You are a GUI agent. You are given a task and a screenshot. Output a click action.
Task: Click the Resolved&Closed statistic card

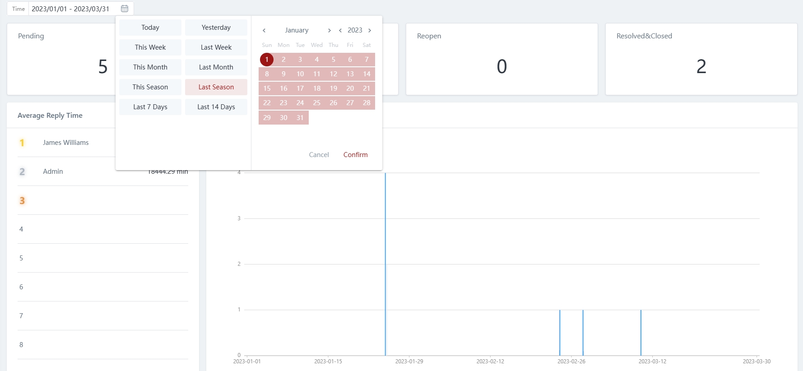click(x=701, y=59)
